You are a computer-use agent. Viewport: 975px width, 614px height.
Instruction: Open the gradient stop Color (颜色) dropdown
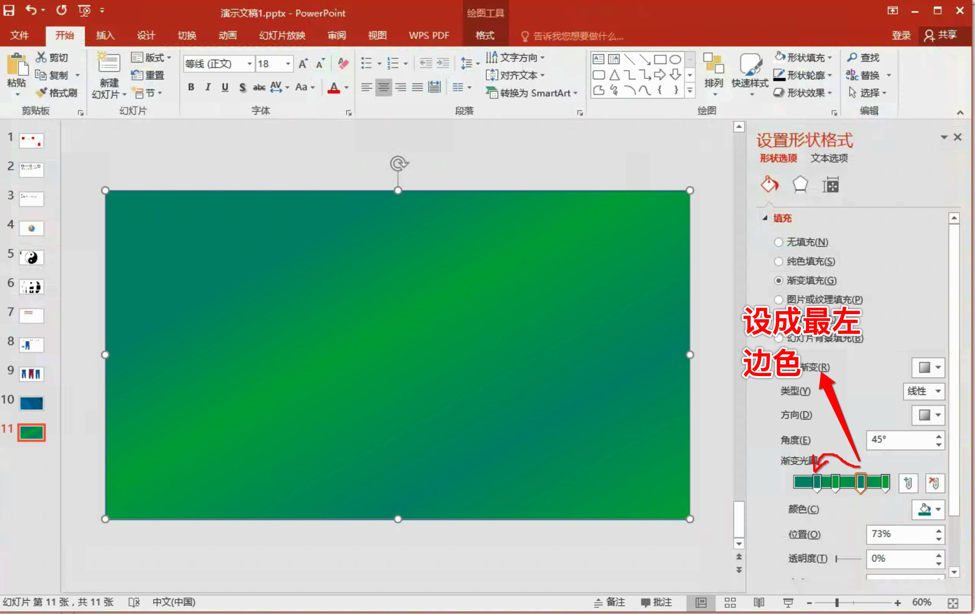(928, 510)
